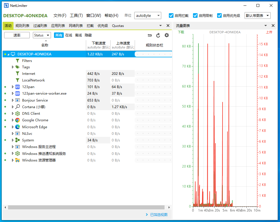
Task: Click the 速率 button
Action: [x=17, y=35]
